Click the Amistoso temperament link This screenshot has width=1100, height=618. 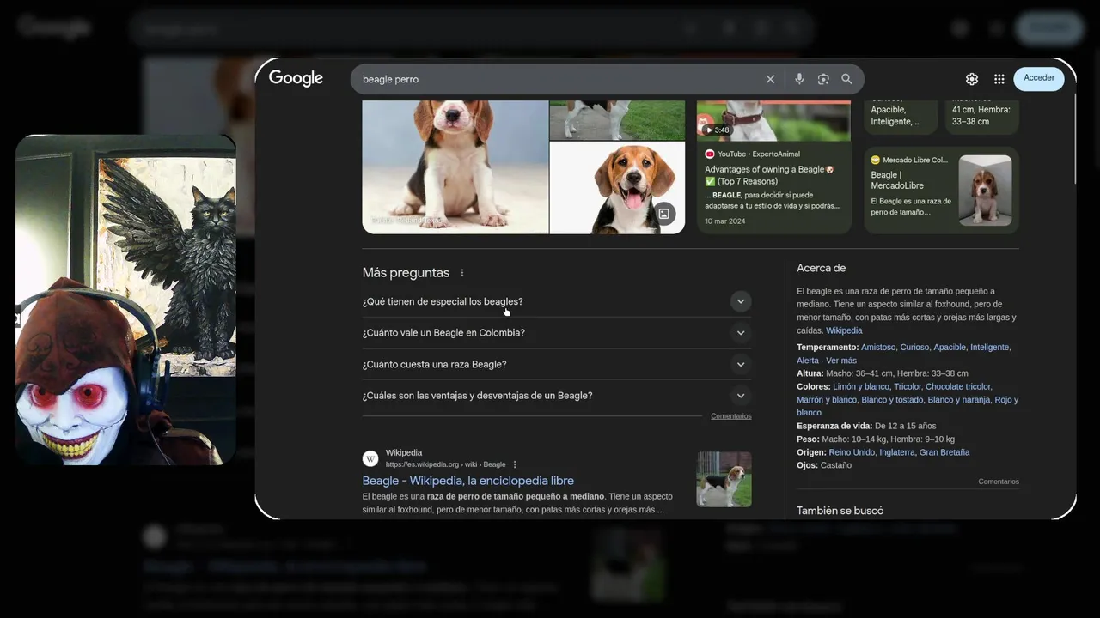pos(878,347)
